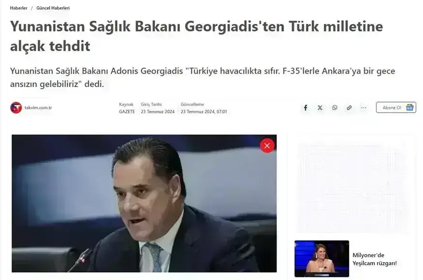
Task: Go to Güncel Haberleri breadcrumb
Action: click(x=53, y=8)
